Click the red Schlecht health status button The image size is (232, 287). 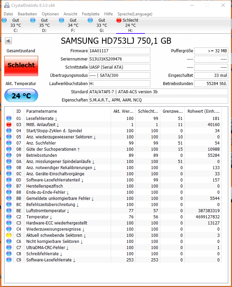[21, 66]
